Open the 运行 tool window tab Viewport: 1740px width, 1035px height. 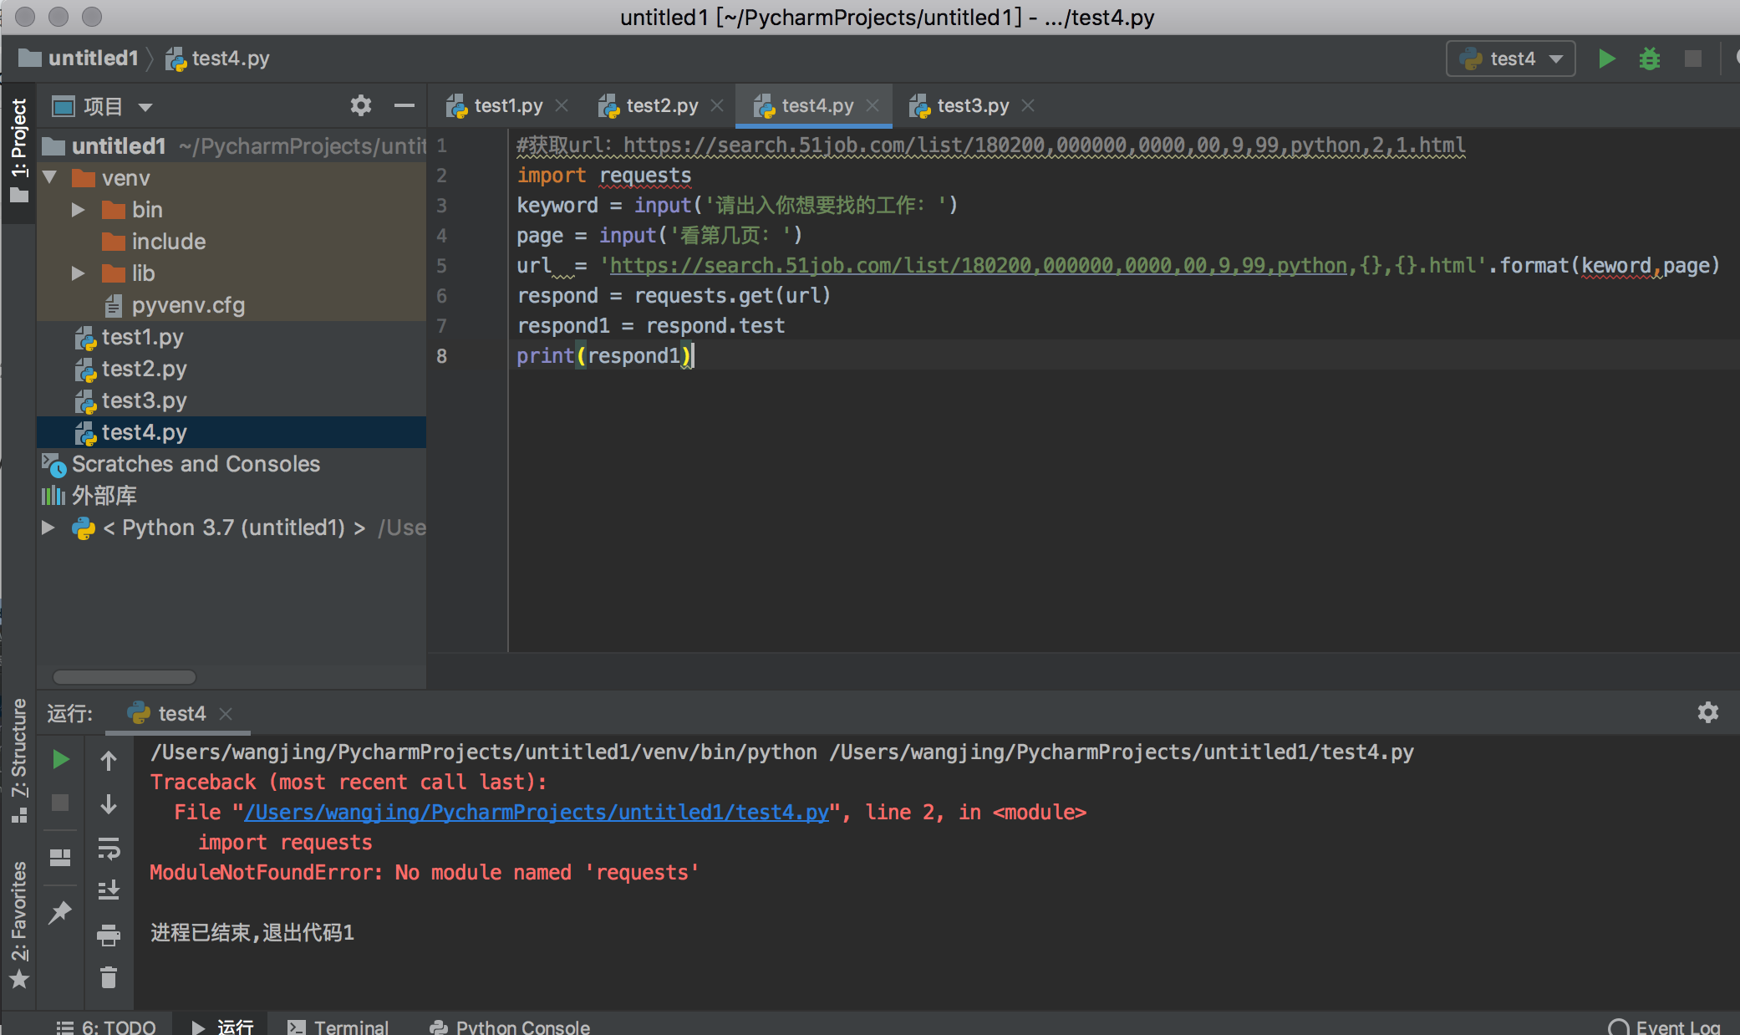pyautogui.click(x=222, y=1027)
